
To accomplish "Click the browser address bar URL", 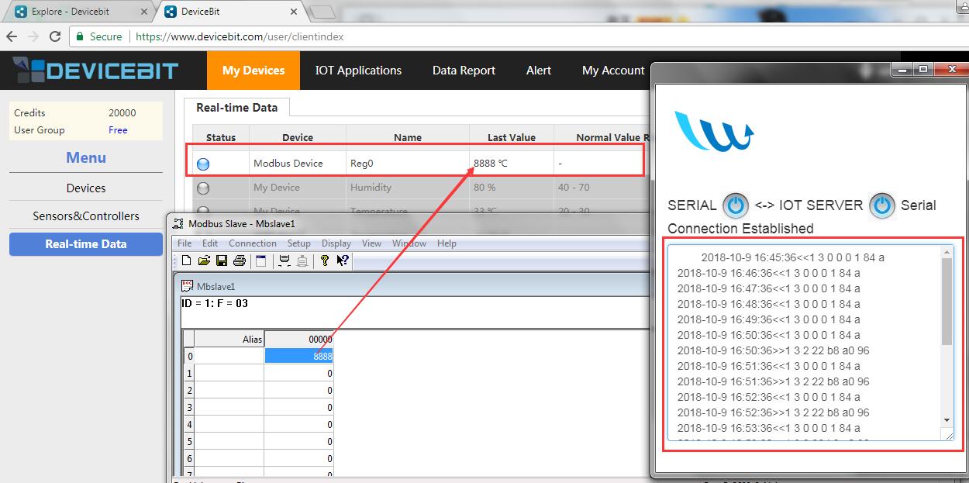I will click(x=240, y=36).
